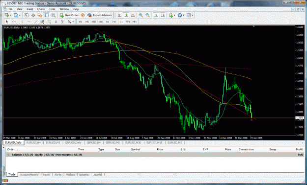Click the Profiles icon
The height and width of the screenshot is (185, 307).
tap(16, 15)
